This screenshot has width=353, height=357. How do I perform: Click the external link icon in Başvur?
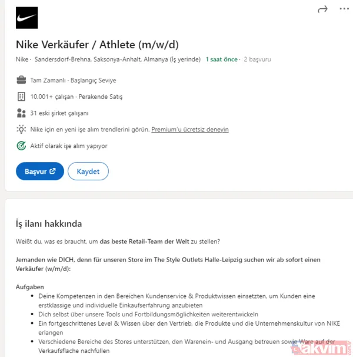coord(52,171)
